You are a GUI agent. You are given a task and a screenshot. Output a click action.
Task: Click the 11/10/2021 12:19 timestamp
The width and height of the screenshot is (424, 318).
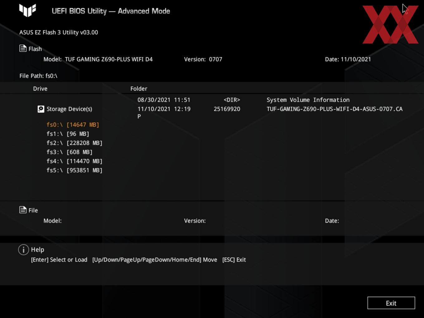click(x=164, y=109)
